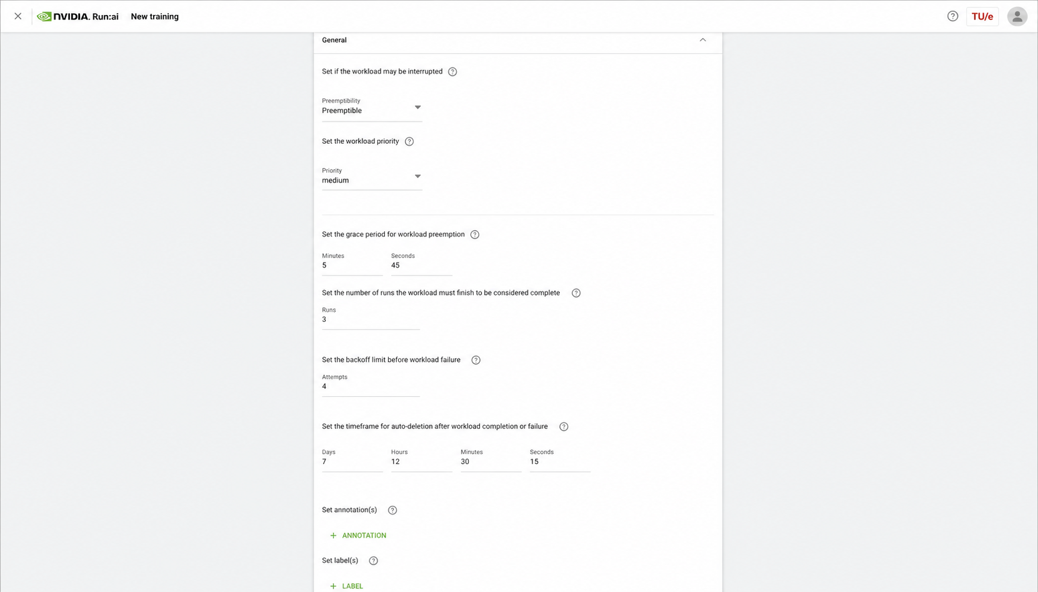Screen dimensions: 1038x592
Task: Show help for annotations
Action: [x=392, y=510]
